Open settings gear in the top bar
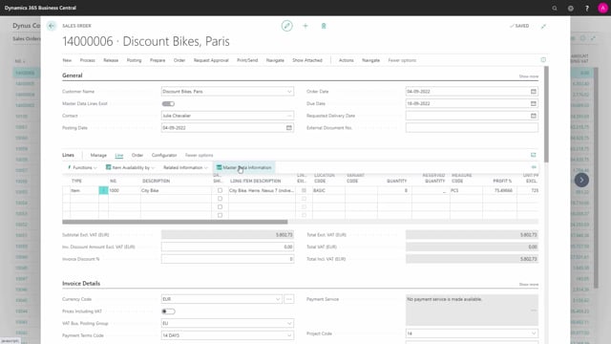The width and height of the screenshot is (611, 344). (571, 8)
